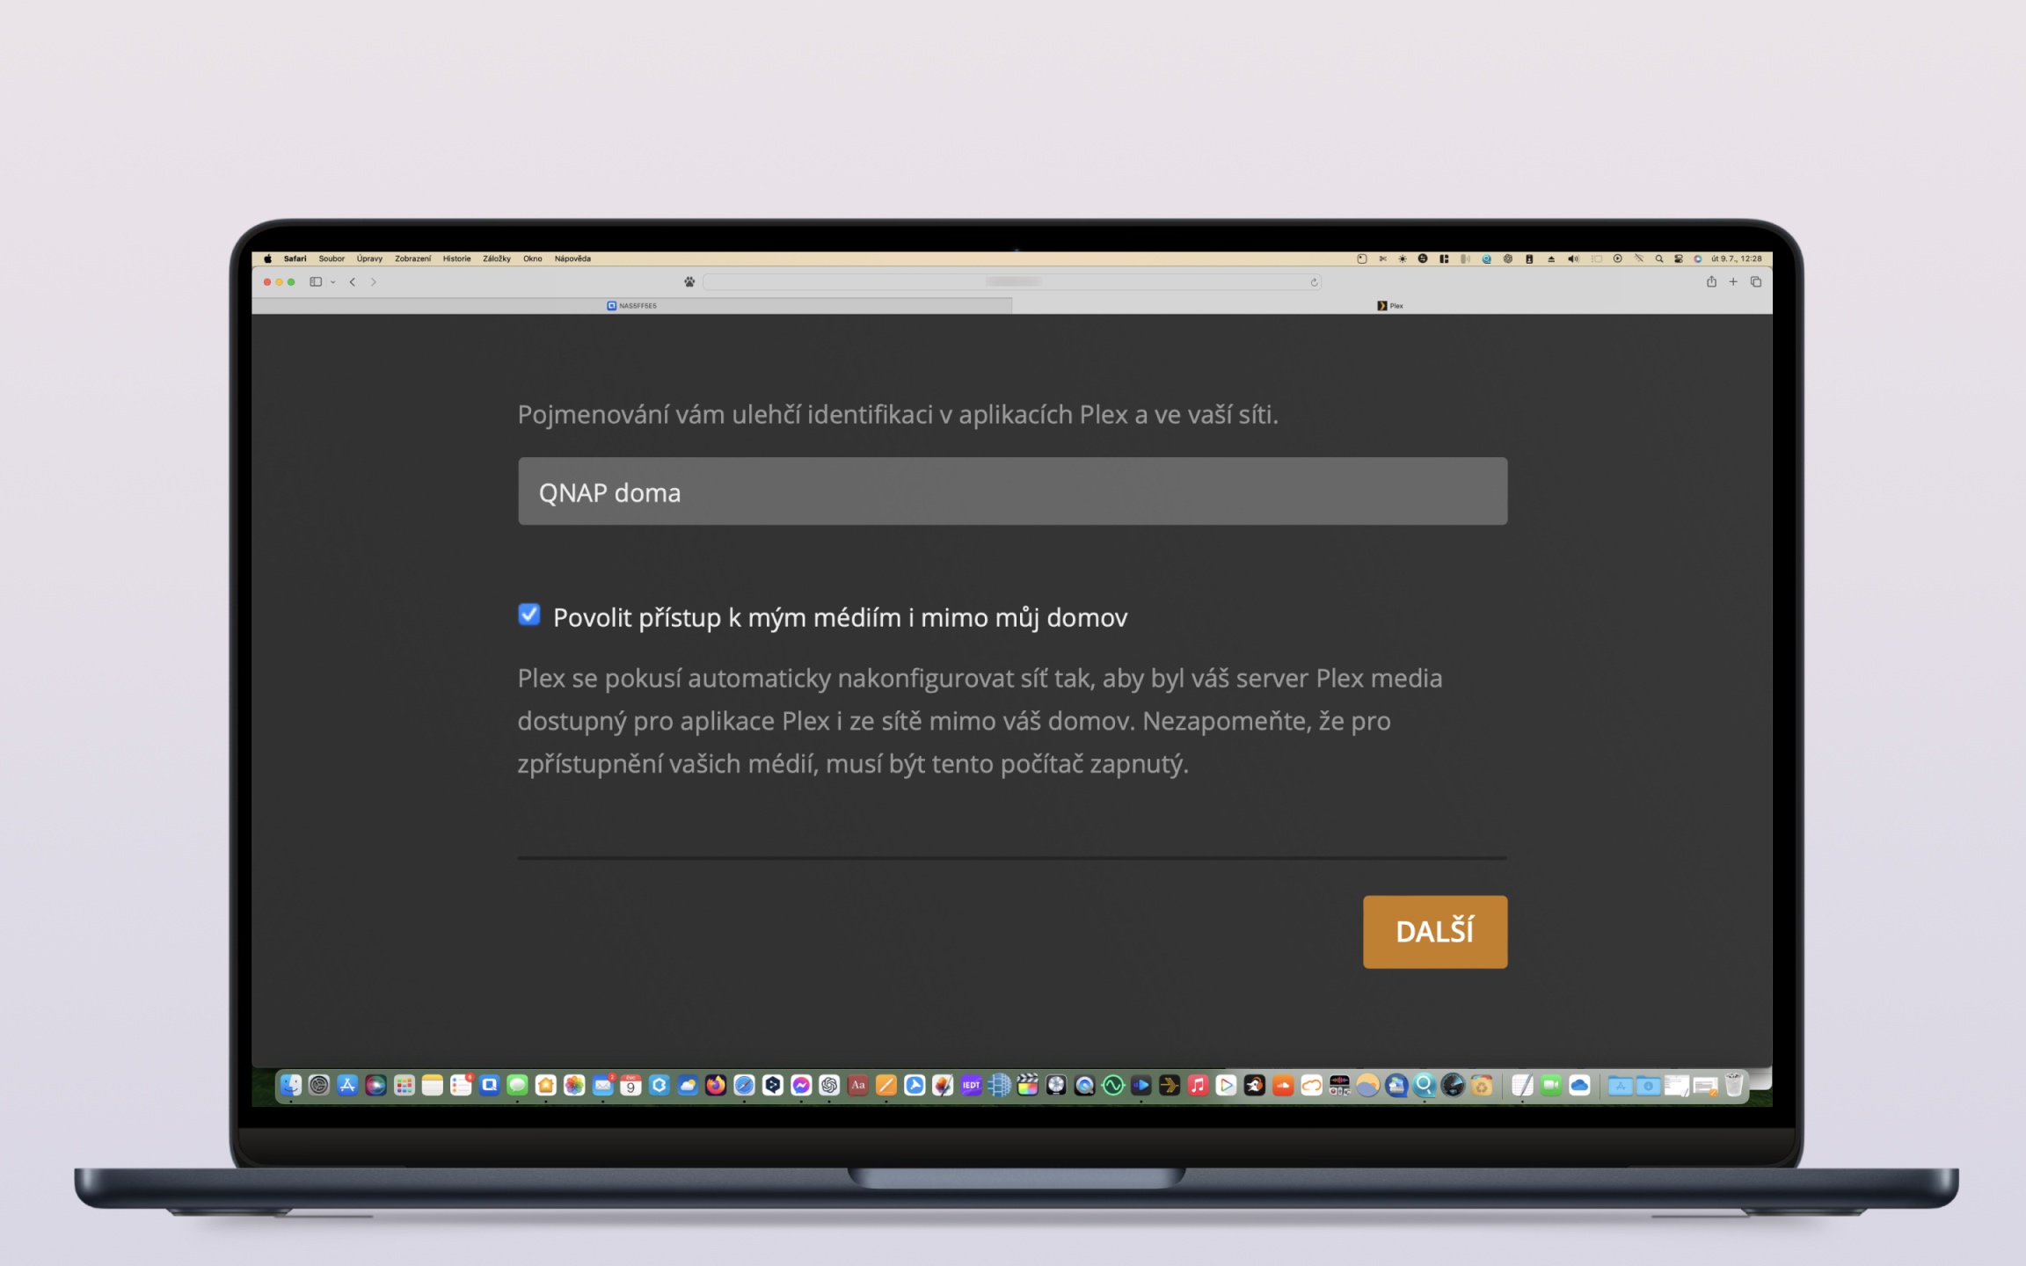Open the Záložky menu
Viewport: 2026px width, 1266px height.
coord(496,258)
